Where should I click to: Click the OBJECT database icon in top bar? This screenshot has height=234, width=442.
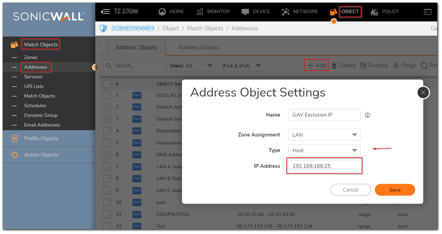click(x=333, y=12)
